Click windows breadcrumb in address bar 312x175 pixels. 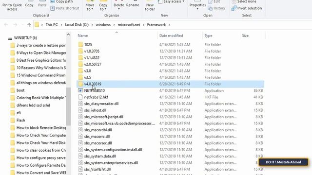(x=103, y=25)
